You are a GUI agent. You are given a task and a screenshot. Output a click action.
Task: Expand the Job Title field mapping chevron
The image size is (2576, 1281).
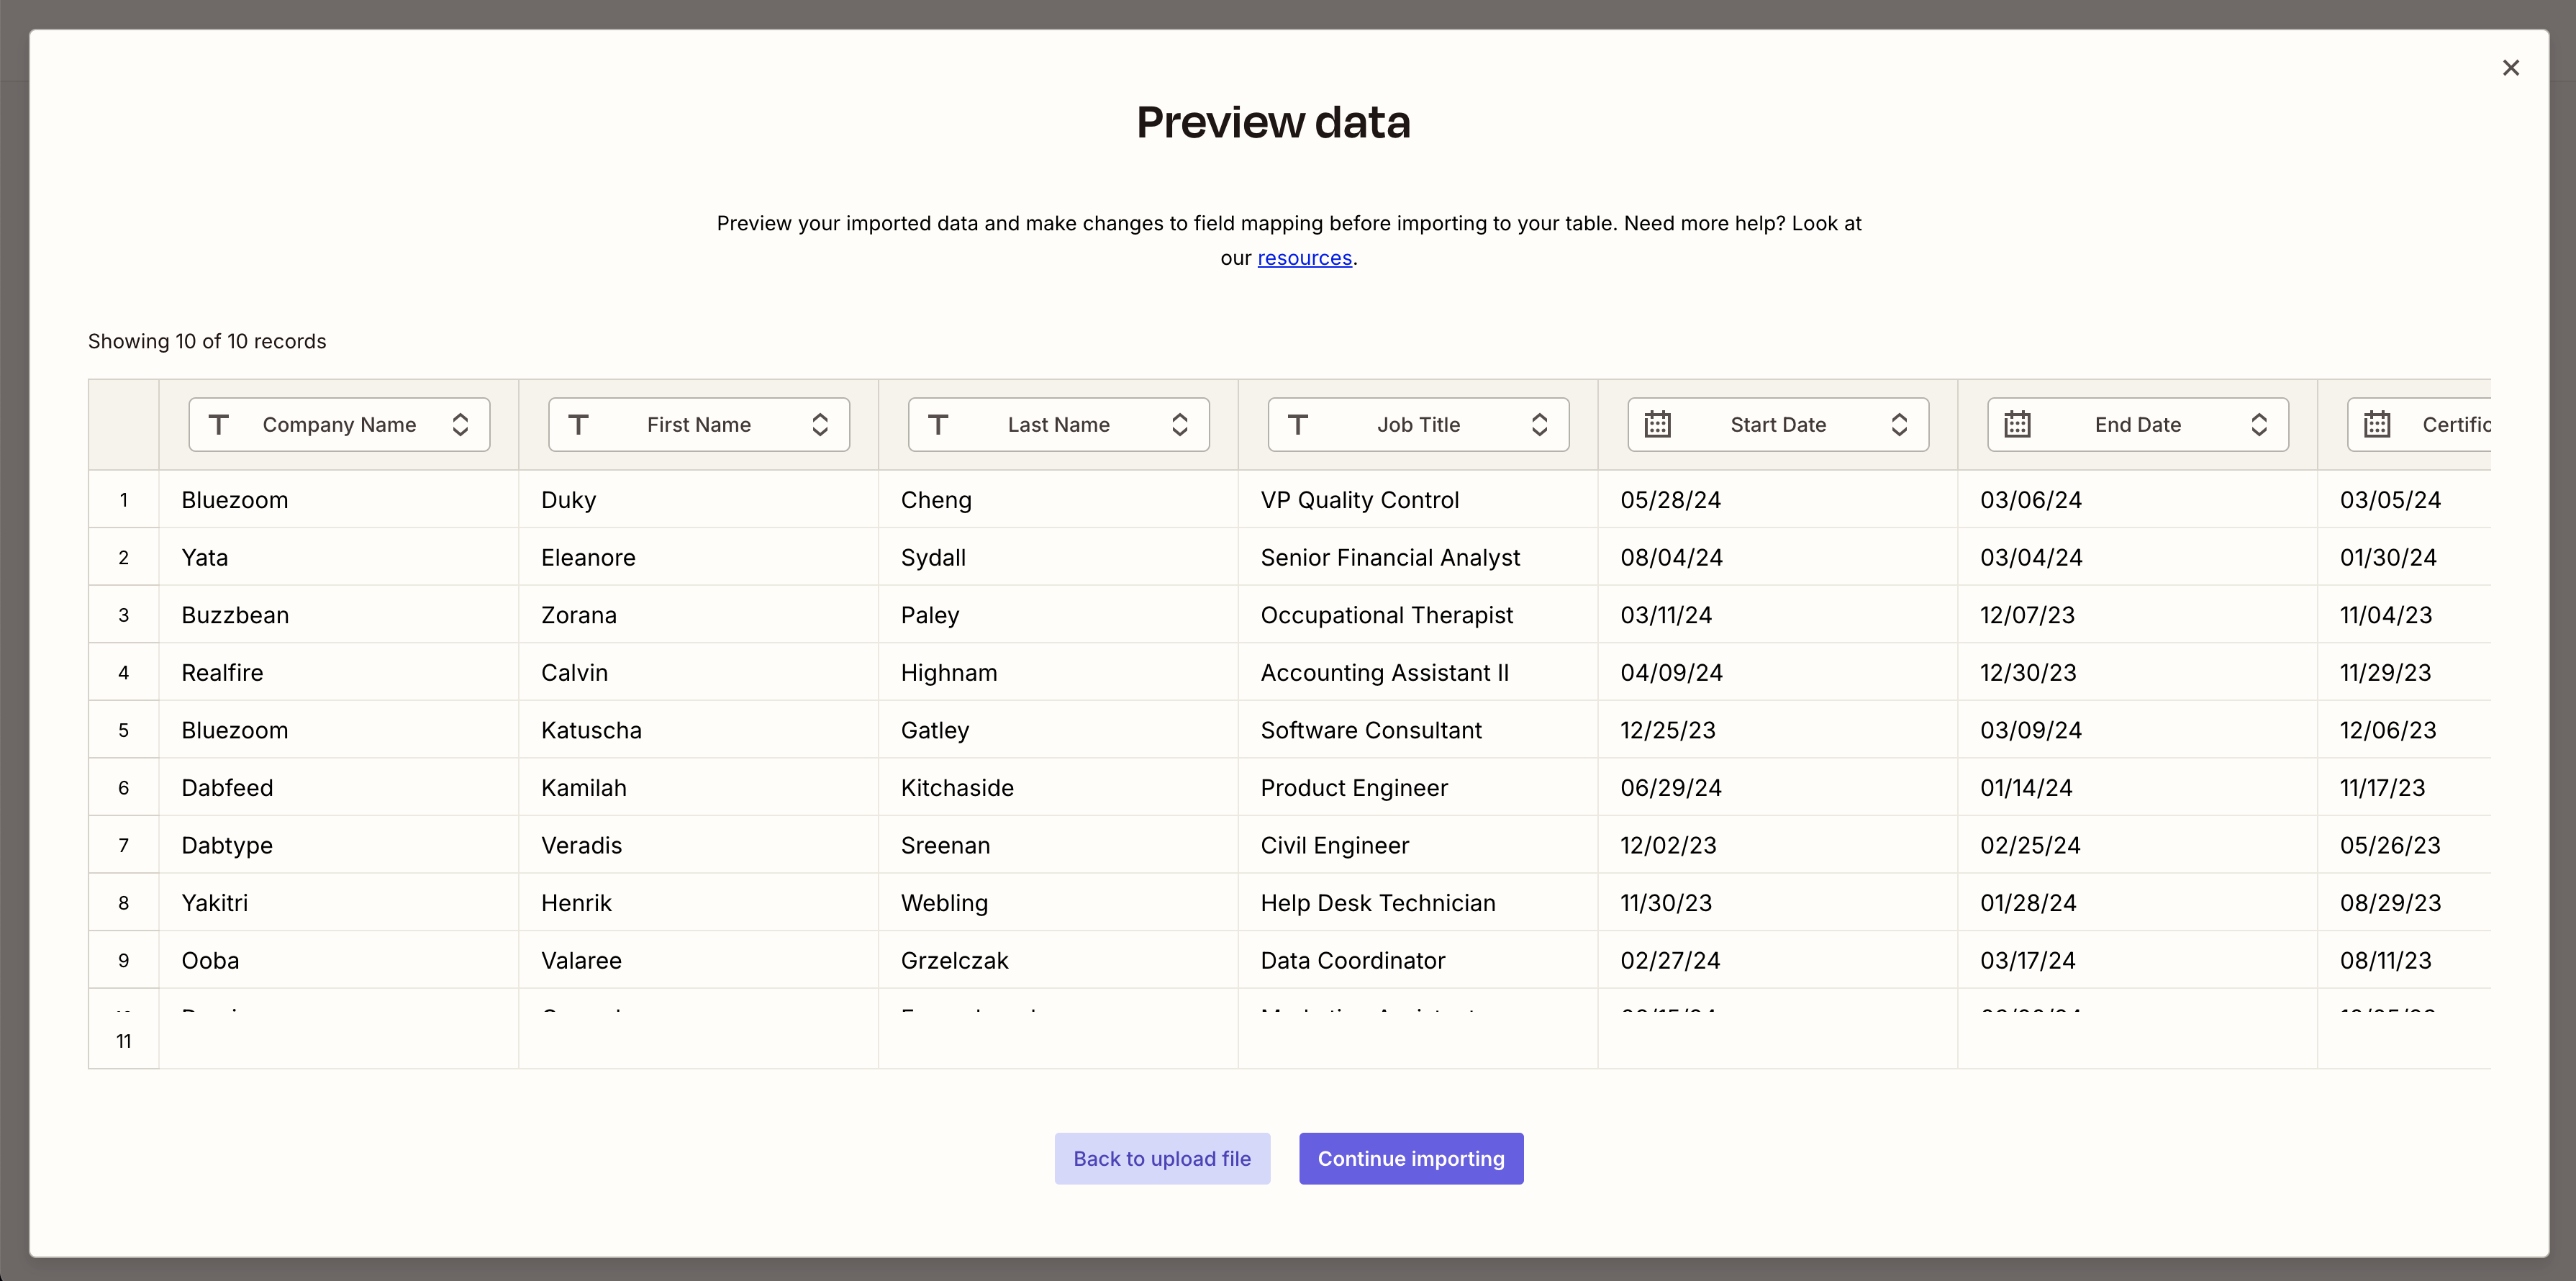click(x=1540, y=425)
